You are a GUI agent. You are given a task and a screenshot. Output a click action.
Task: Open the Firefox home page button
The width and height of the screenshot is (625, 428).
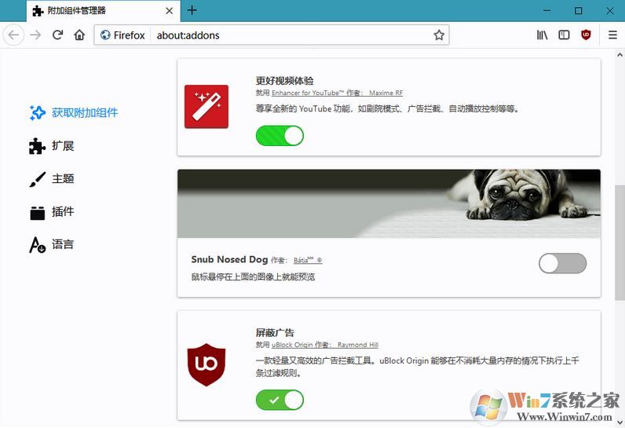tap(80, 35)
